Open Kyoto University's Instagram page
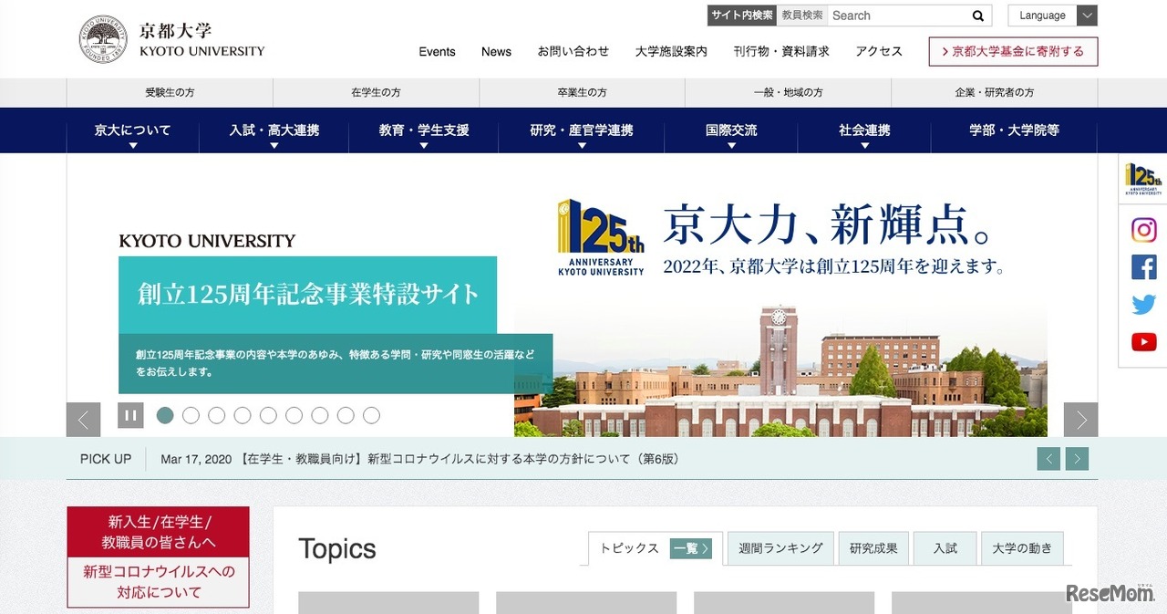 click(1143, 230)
